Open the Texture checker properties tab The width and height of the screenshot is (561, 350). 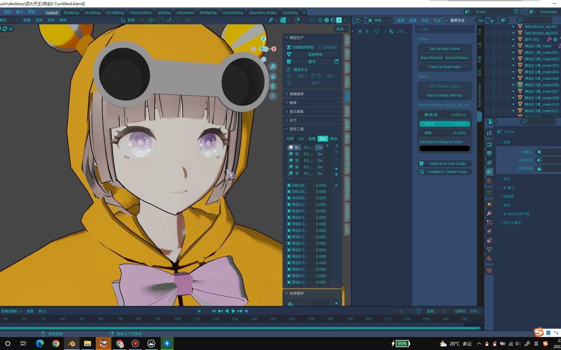point(489,270)
